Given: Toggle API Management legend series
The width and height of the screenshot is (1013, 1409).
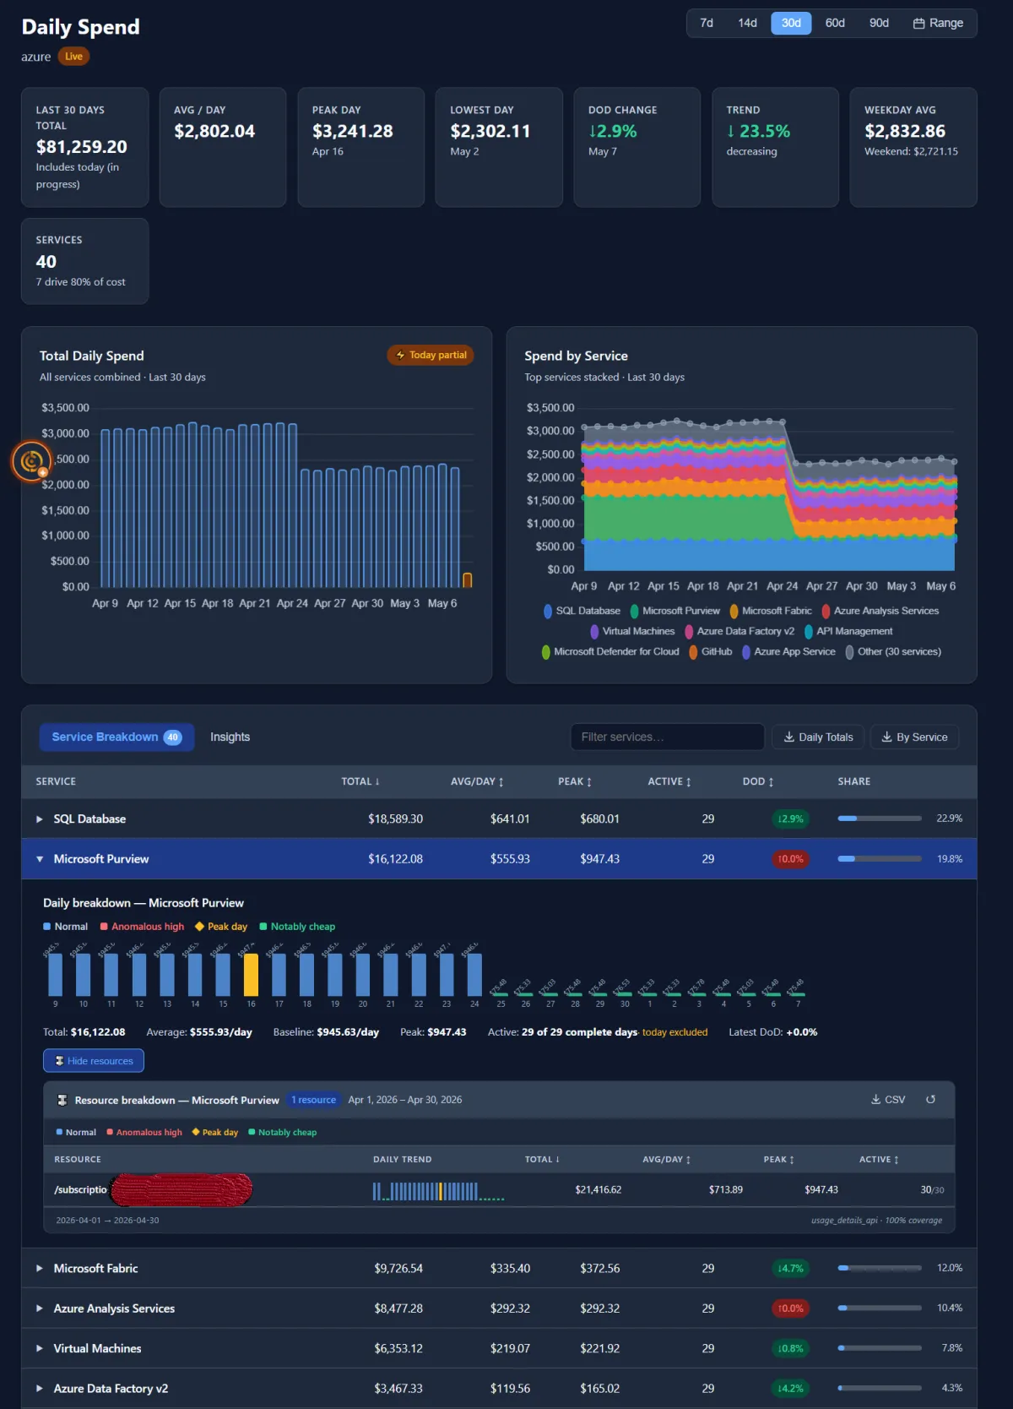Looking at the screenshot, I should click(x=848, y=631).
